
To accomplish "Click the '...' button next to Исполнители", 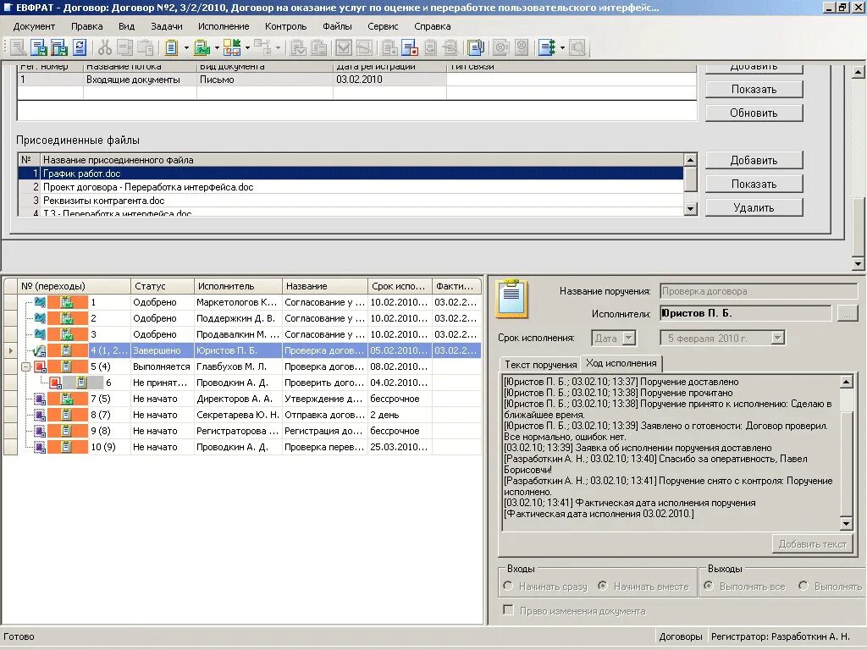I will click(x=846, y=314).
